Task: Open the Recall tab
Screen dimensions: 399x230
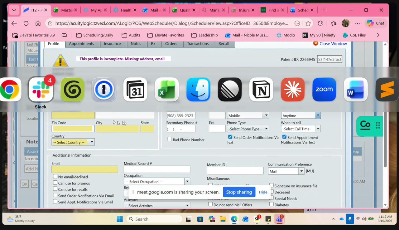Action: 224,44
